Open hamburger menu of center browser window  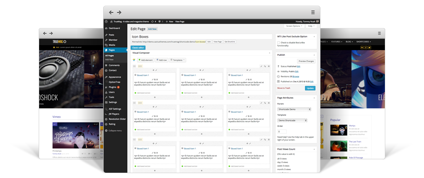tap(313, 12)
